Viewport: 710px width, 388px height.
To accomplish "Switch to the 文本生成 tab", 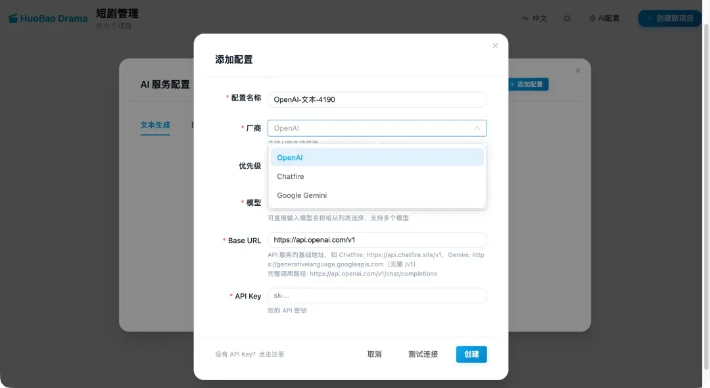I will click(x=155, y=125).
